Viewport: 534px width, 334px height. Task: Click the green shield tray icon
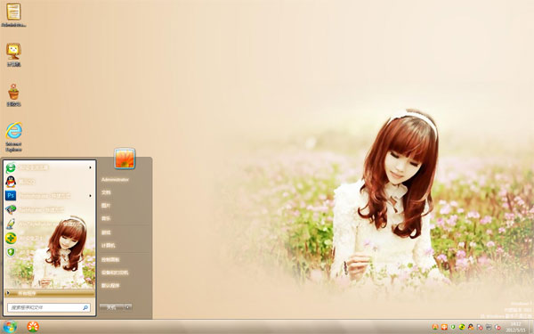point(453,327)
